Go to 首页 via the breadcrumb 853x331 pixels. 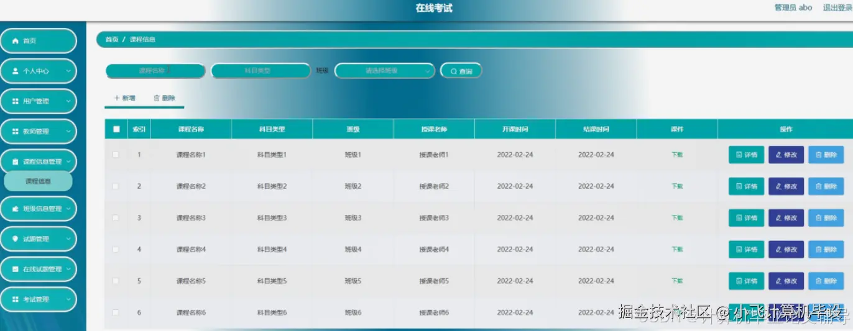[112, 40]
